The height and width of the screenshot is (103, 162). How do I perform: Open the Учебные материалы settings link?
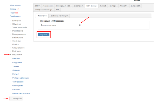21,78
